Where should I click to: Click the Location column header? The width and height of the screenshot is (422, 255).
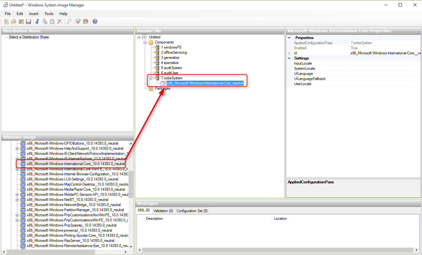(x=345, y=219)
